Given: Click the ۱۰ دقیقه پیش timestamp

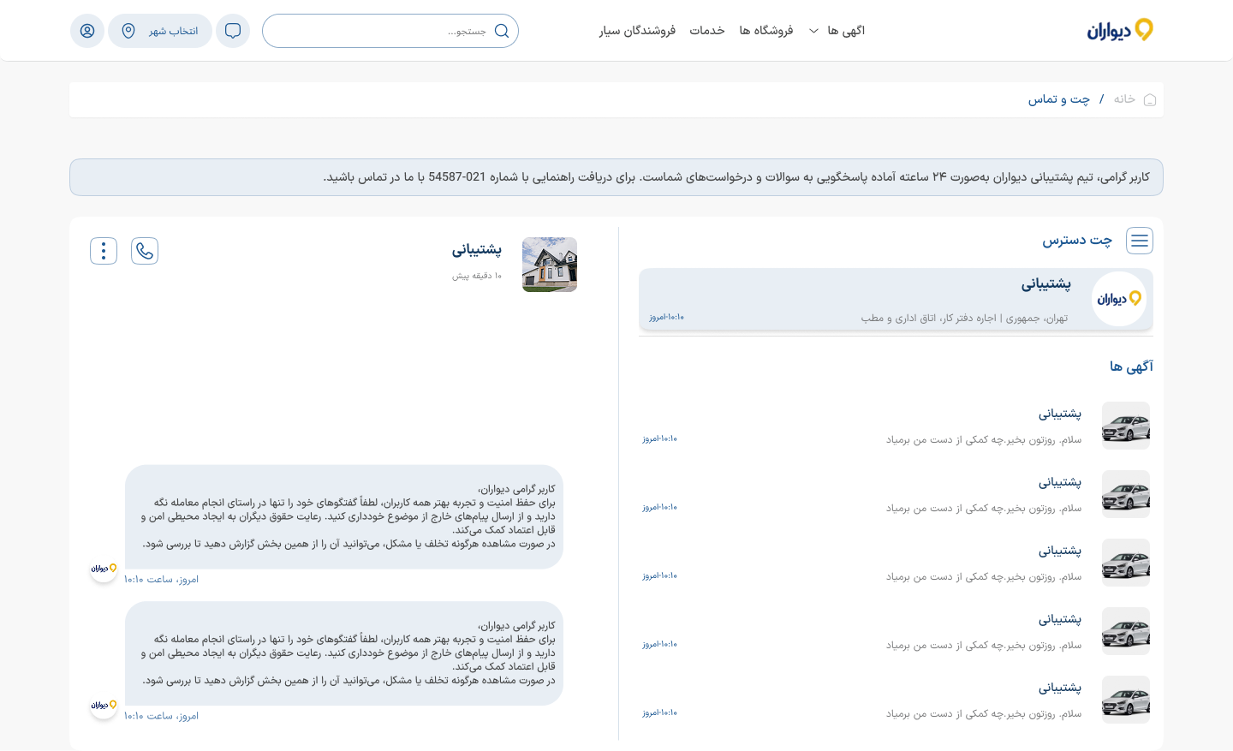Looking at the screenshot, I should [x=477, y=276].
